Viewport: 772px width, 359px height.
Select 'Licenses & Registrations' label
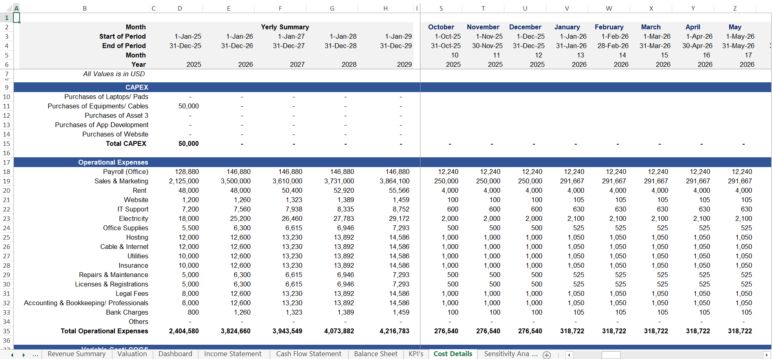[x=111, y=284]
